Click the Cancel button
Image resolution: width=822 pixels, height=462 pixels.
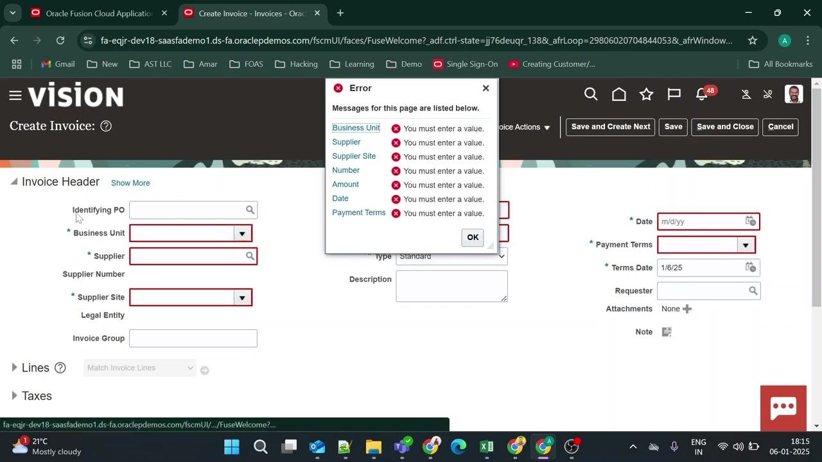click(781, 126)
